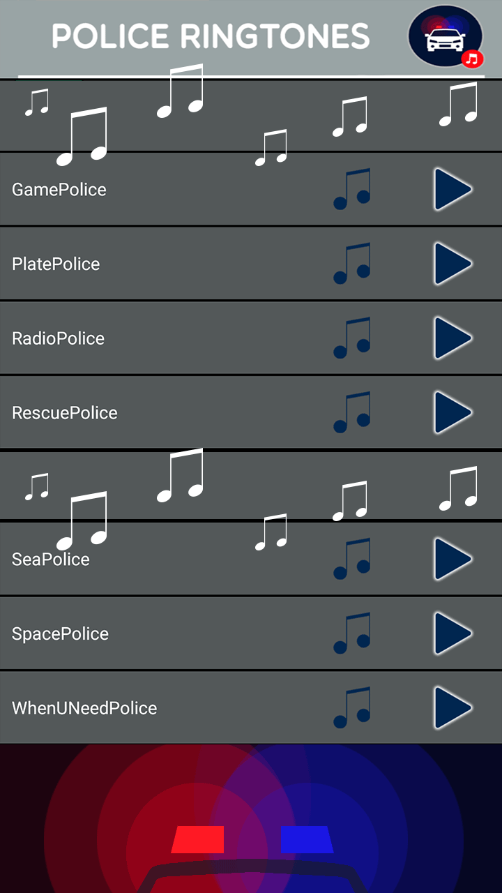Play the GamePolice ringtone
The width and height of the screenshot is (502, 893).
(x=452, y=189)
